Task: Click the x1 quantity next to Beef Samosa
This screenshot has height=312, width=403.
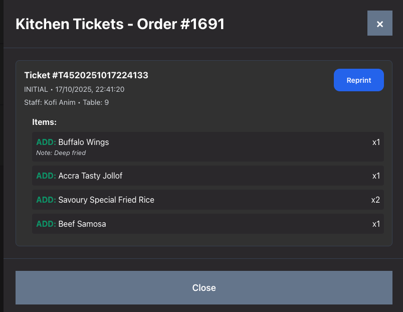Action: pos(376,224)
